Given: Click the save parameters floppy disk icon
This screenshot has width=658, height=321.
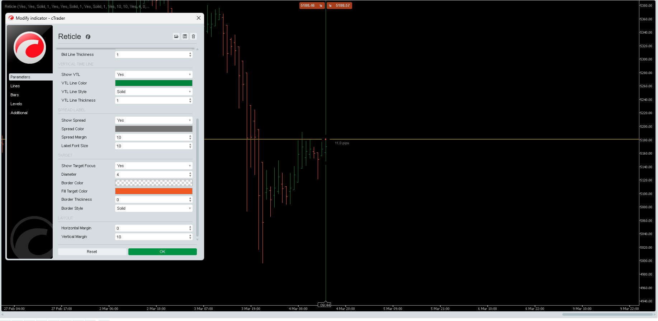Looking at the screenshot, I should (x=185, y=37).
